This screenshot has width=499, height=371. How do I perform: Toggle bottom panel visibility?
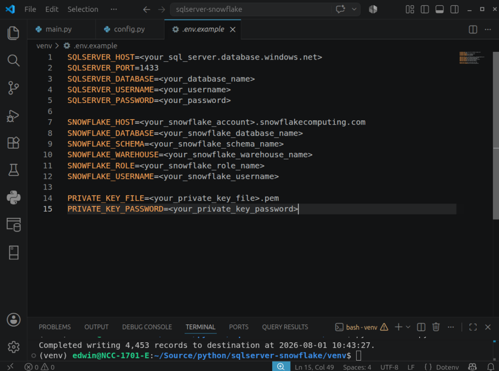click(440, 10)
